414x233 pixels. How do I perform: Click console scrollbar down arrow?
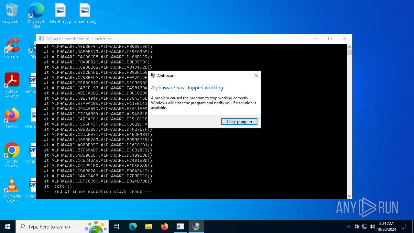coord(349,196)
